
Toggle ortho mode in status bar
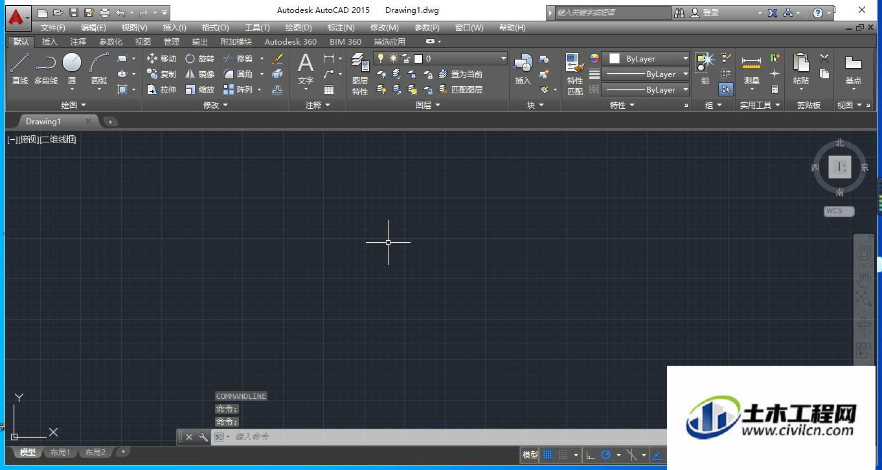pos(590,454)
